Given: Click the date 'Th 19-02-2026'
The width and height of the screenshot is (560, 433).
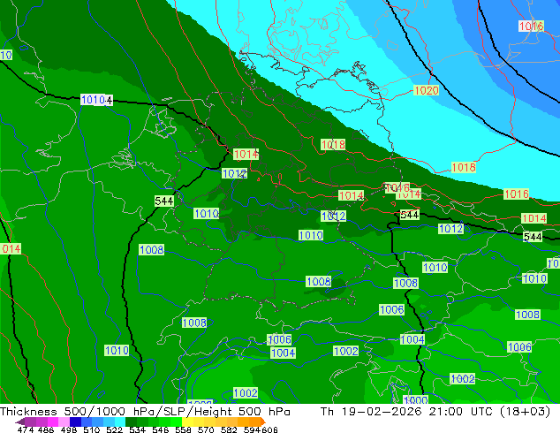Looking at the screenshot, I should click(371, 412).
